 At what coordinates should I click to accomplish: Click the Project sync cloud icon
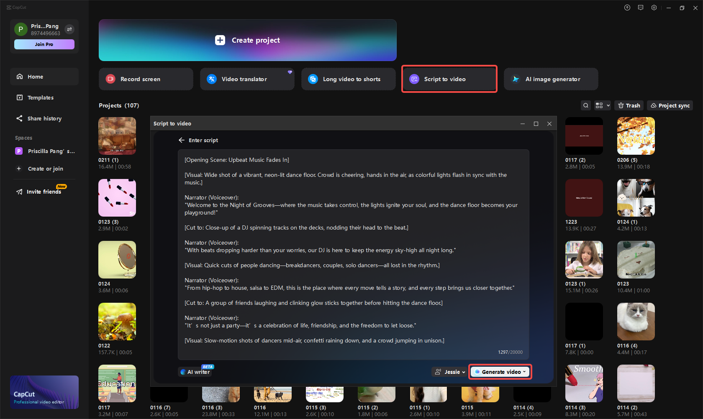654,105
